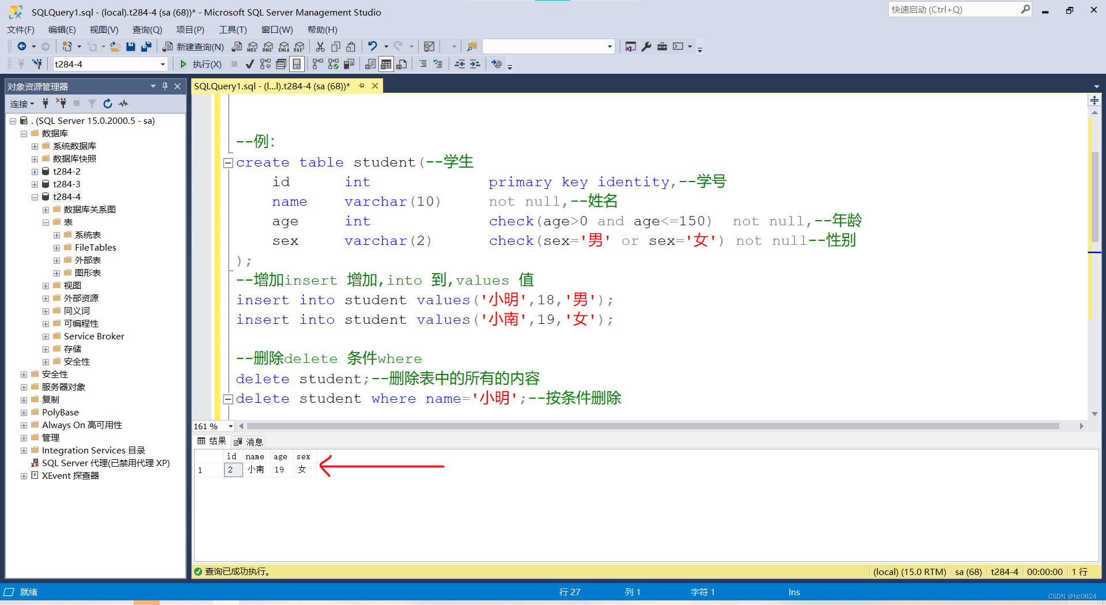Image resolution: width=1106 pixels, height=605 pixels.
Task: Connect to a server via plug icon
Action: [46, 104]
